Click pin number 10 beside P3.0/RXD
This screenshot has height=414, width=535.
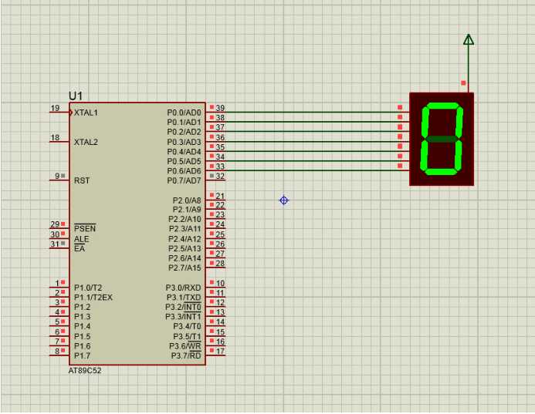[x=220, y=284]
